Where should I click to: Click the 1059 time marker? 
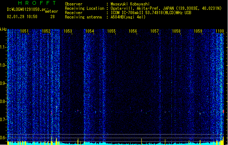[x=198, y=31]
